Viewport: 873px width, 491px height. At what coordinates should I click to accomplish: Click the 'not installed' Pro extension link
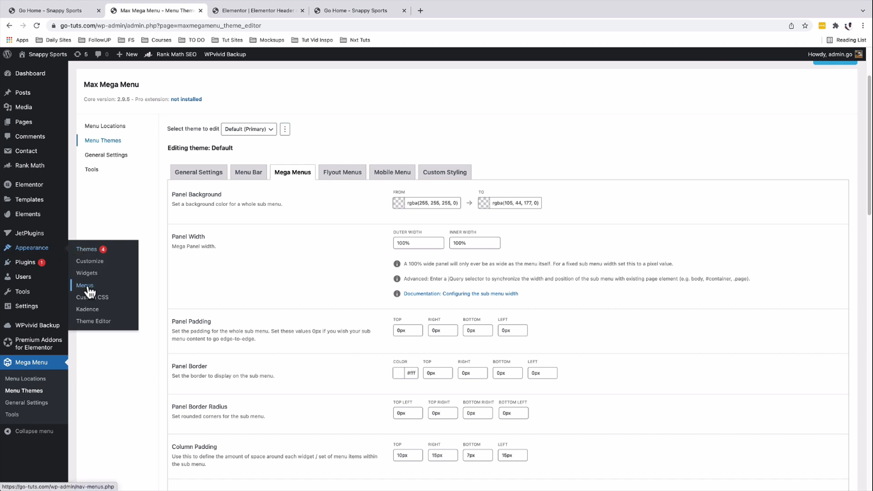(186, 100)
